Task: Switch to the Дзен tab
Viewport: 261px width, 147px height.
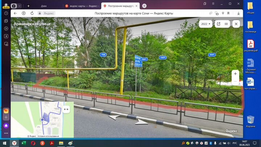Action: 43,6
